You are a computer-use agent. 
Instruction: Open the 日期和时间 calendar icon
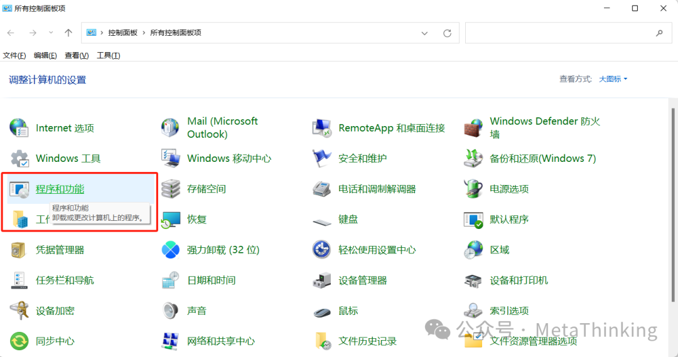(170, 280)
